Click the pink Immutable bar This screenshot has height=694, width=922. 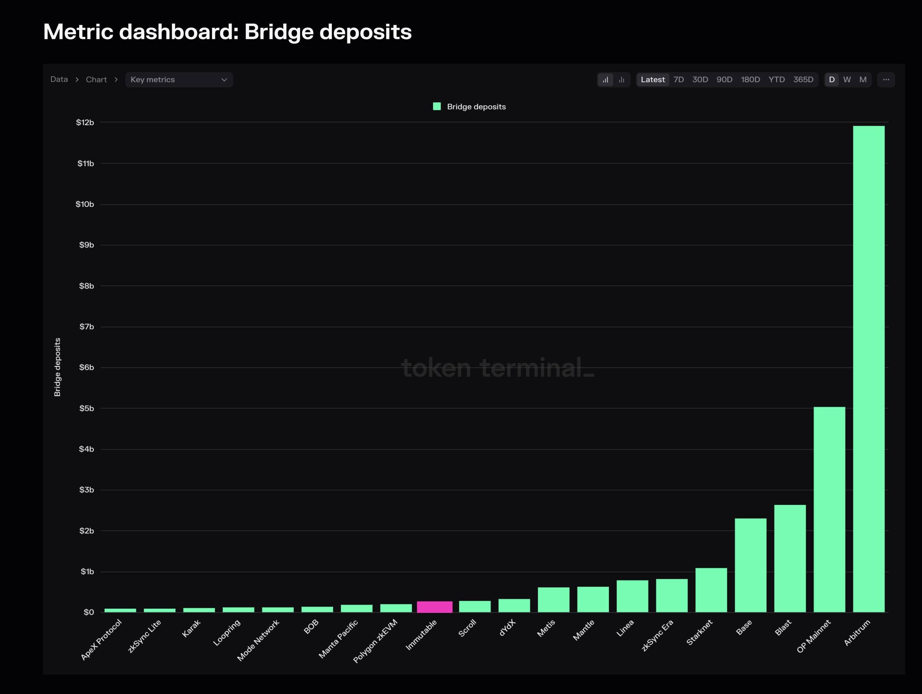pyautogui.click(x=435, y=607)
